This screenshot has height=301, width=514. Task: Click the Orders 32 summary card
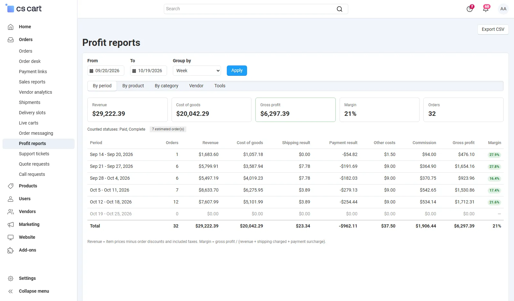point(464,110)
